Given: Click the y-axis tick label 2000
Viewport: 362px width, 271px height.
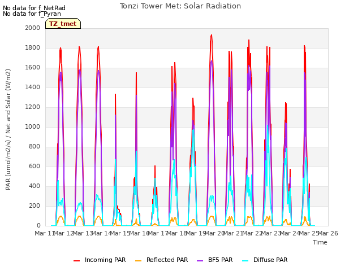Looking at the screenshot, I should [x=33, y=28].
